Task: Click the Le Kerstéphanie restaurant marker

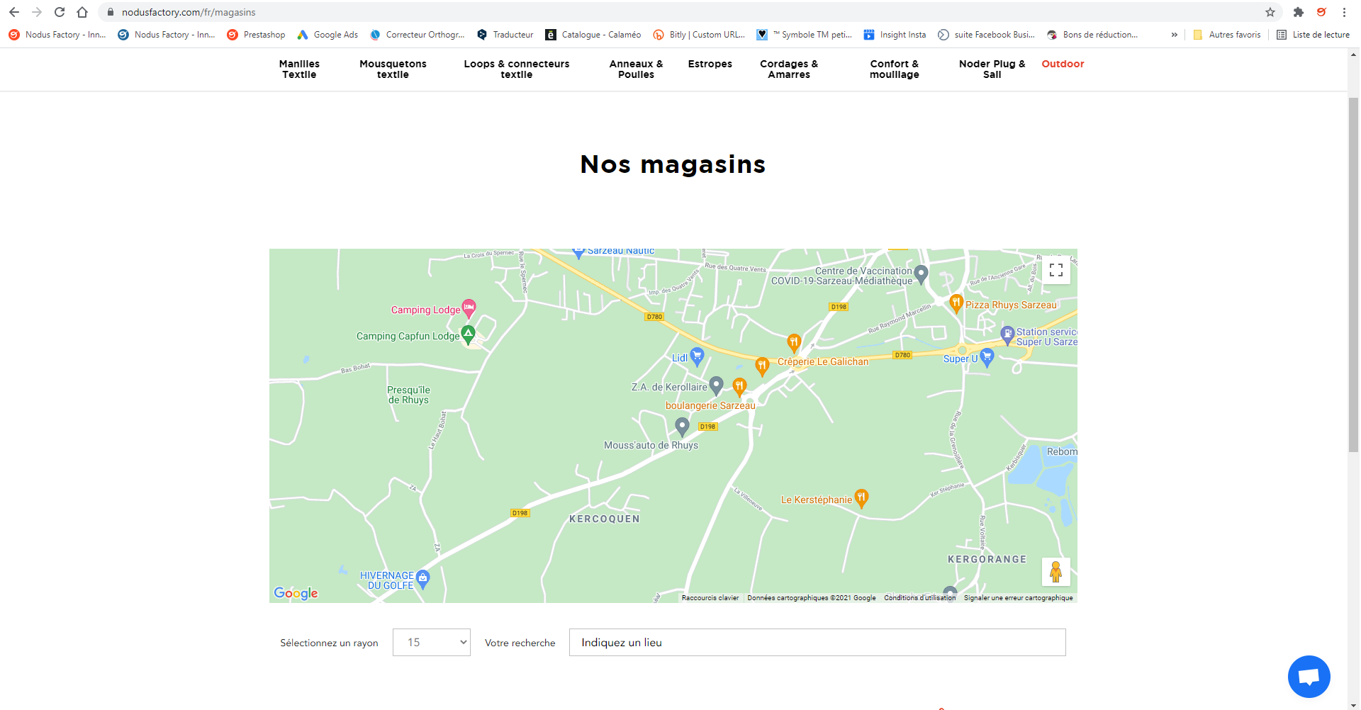Action: pyautogui.click(x=861, y=498)
